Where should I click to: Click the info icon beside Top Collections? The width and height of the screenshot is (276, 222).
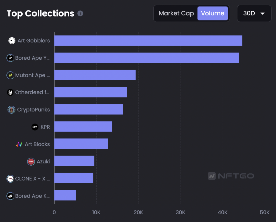point(80,13)
